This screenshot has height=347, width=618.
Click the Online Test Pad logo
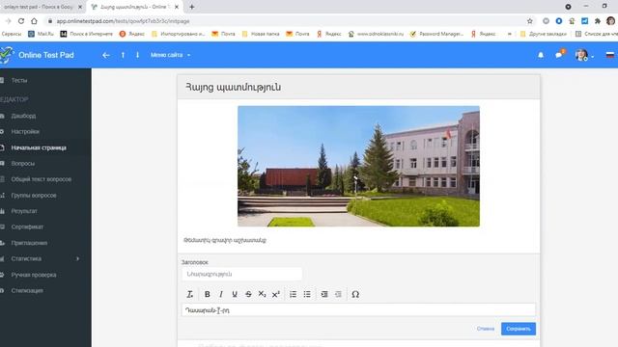(38, 55)
